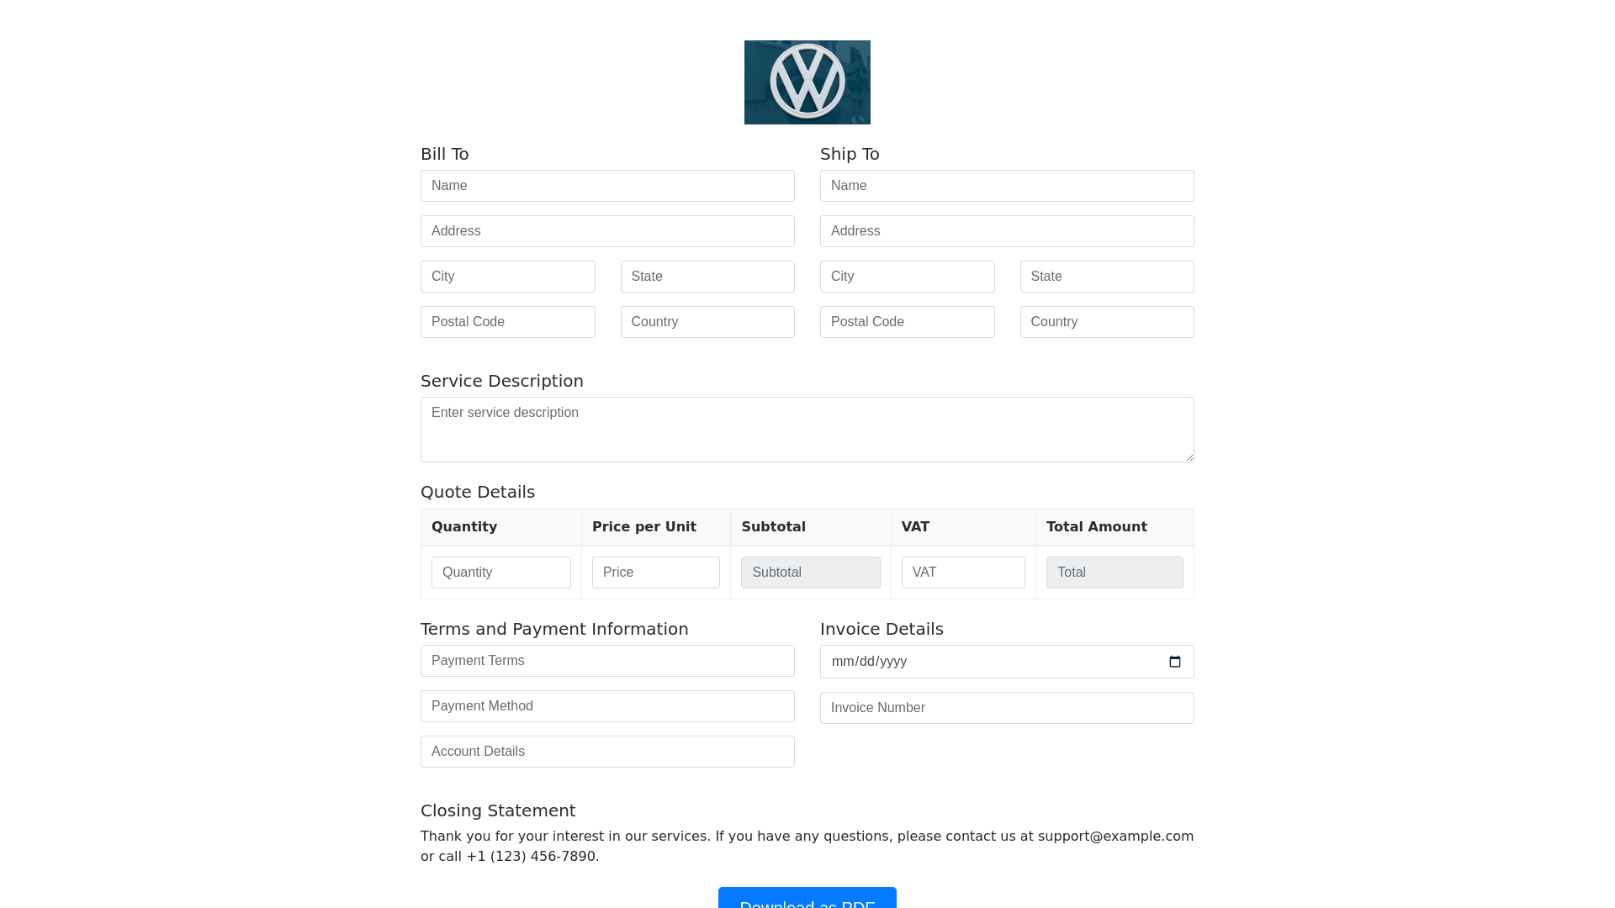Click the Bill To City field

[507, 277]
